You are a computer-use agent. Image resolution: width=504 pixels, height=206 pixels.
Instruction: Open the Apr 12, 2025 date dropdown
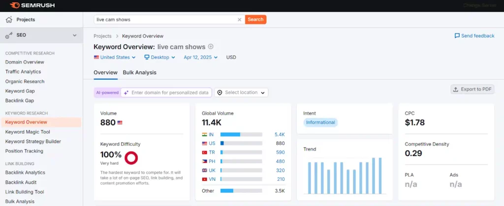pos(201,57)
